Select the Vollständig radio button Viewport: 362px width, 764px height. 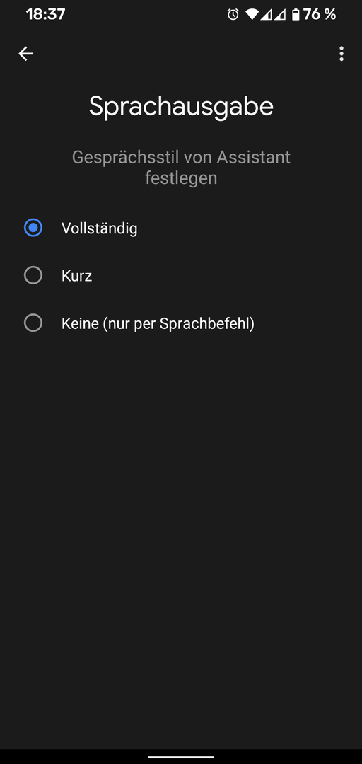pyautogui.click(x=33, y=228)
